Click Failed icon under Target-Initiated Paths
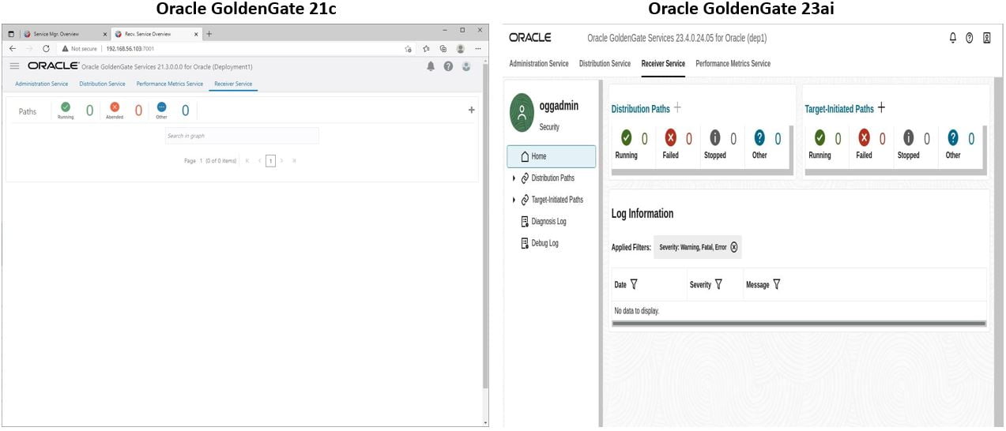This screenshot has height=431, width=1006. (865, 138)
